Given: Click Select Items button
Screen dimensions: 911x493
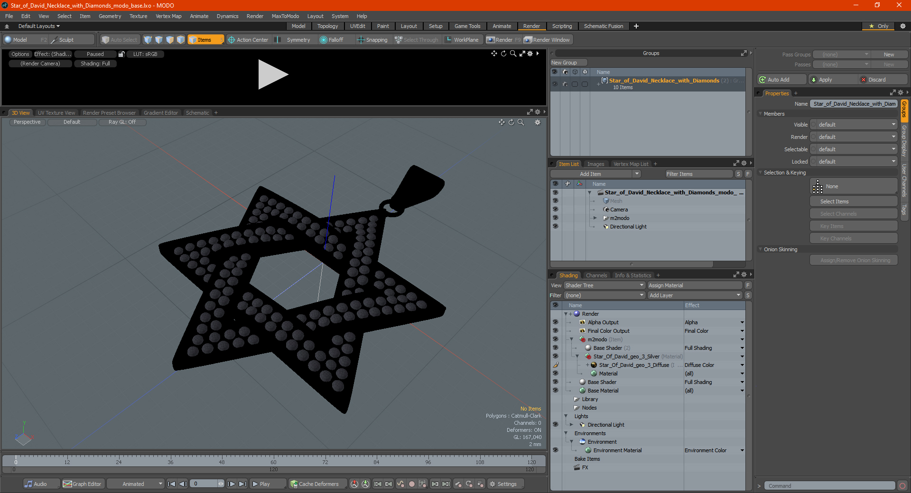Looking at the screenshot, I should click(853, 201).
